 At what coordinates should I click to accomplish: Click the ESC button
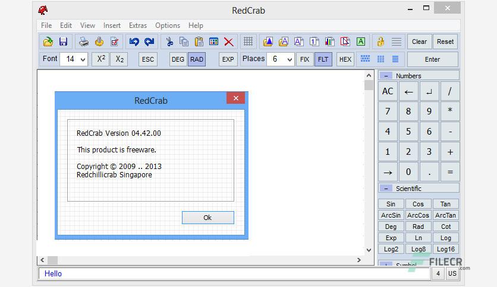(147, 59)
